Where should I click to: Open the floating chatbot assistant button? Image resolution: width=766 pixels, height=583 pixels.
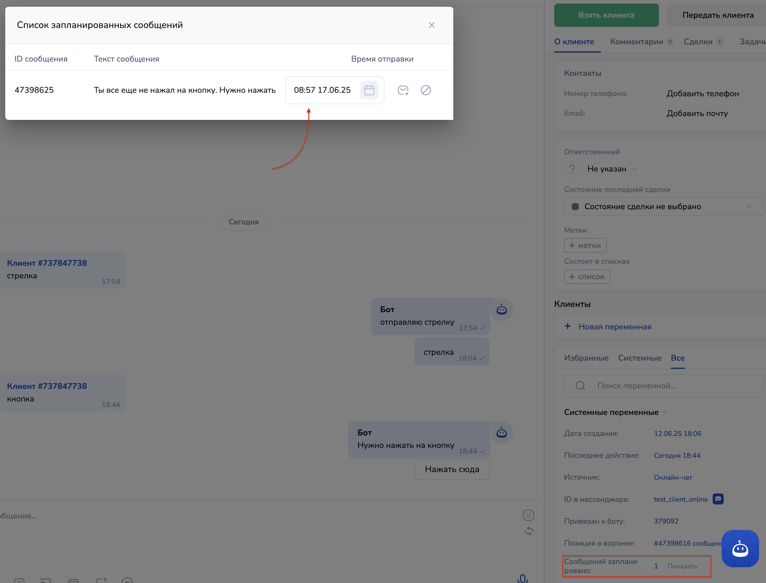[x=740, y=549]
